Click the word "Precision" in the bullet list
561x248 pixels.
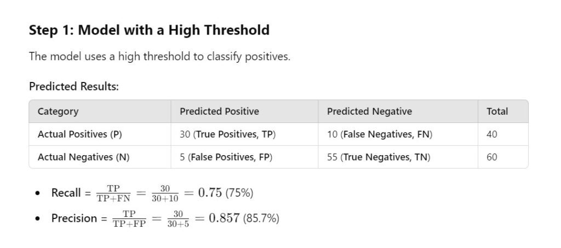tap(74, 219)
